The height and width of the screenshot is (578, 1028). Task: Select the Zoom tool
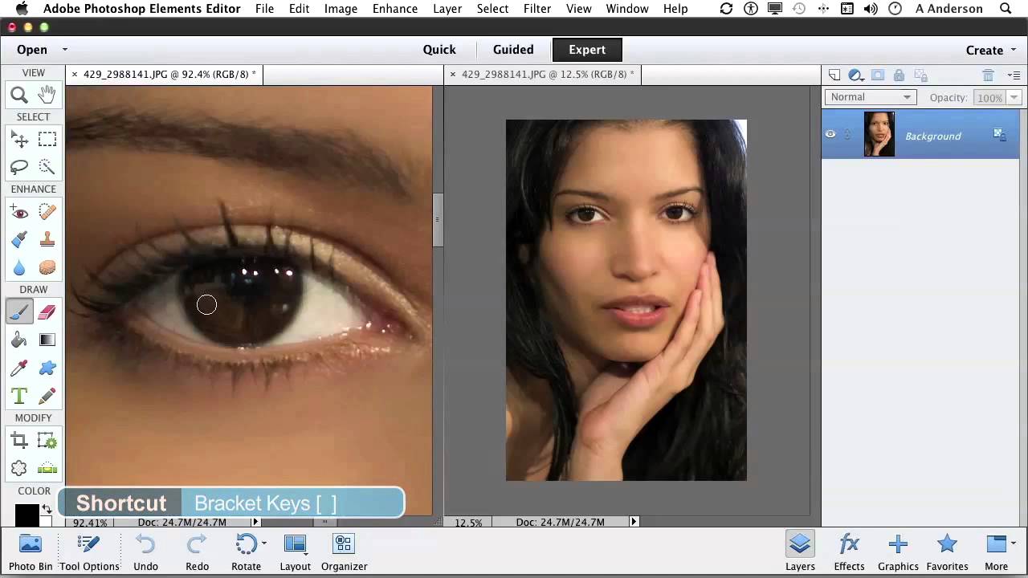19,96
